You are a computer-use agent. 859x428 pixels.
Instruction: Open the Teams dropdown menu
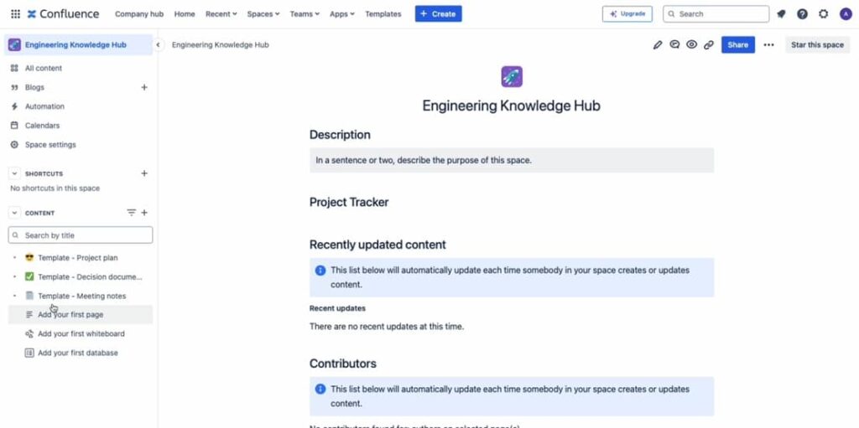305,14
